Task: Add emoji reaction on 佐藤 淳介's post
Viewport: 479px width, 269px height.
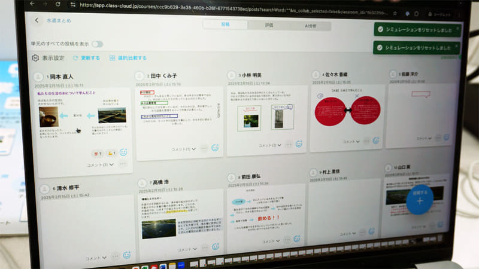Action: tap(447, 137)
